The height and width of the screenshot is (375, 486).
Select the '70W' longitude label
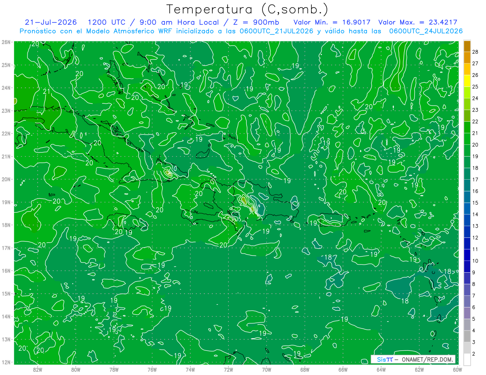pos(266,369)
